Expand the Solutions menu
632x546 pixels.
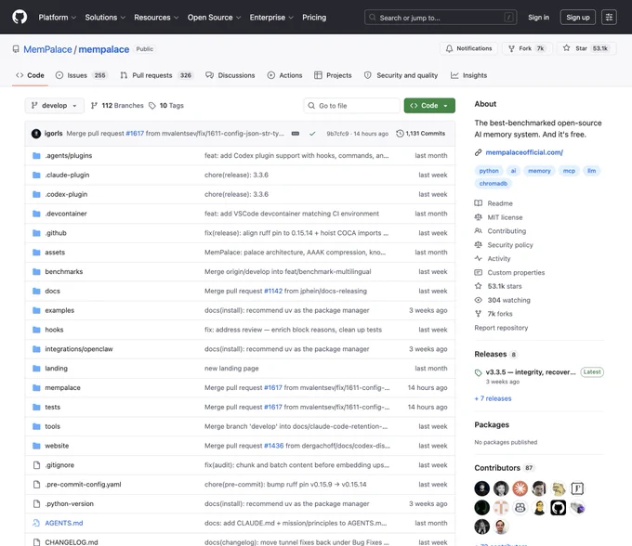105,18
